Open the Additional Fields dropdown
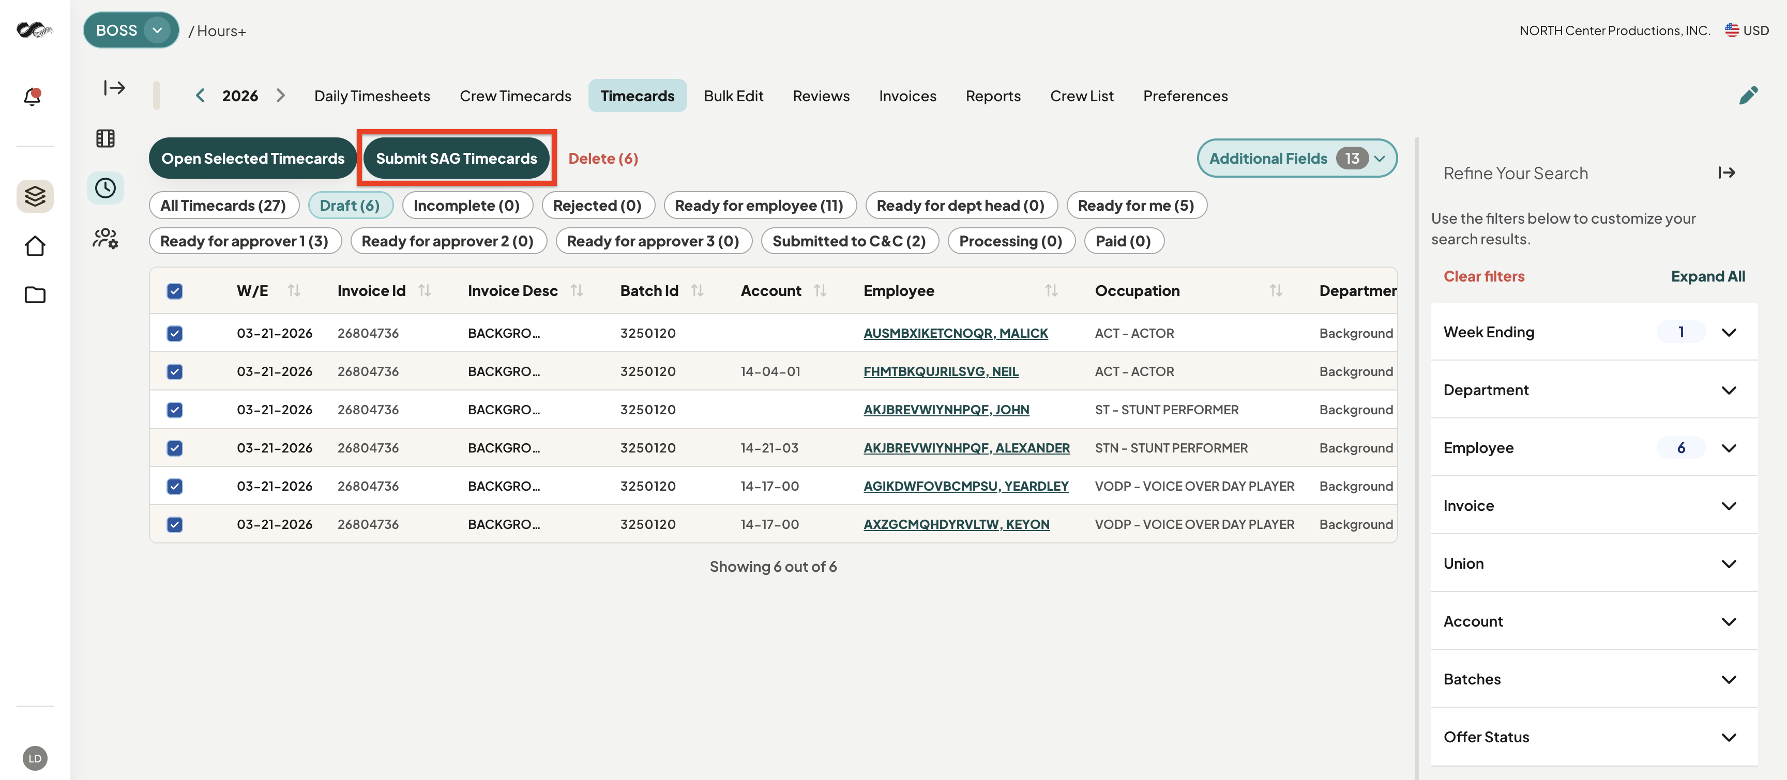Image resolution: width=1787 pixels, height=780 pixels. pos(1296,158)
